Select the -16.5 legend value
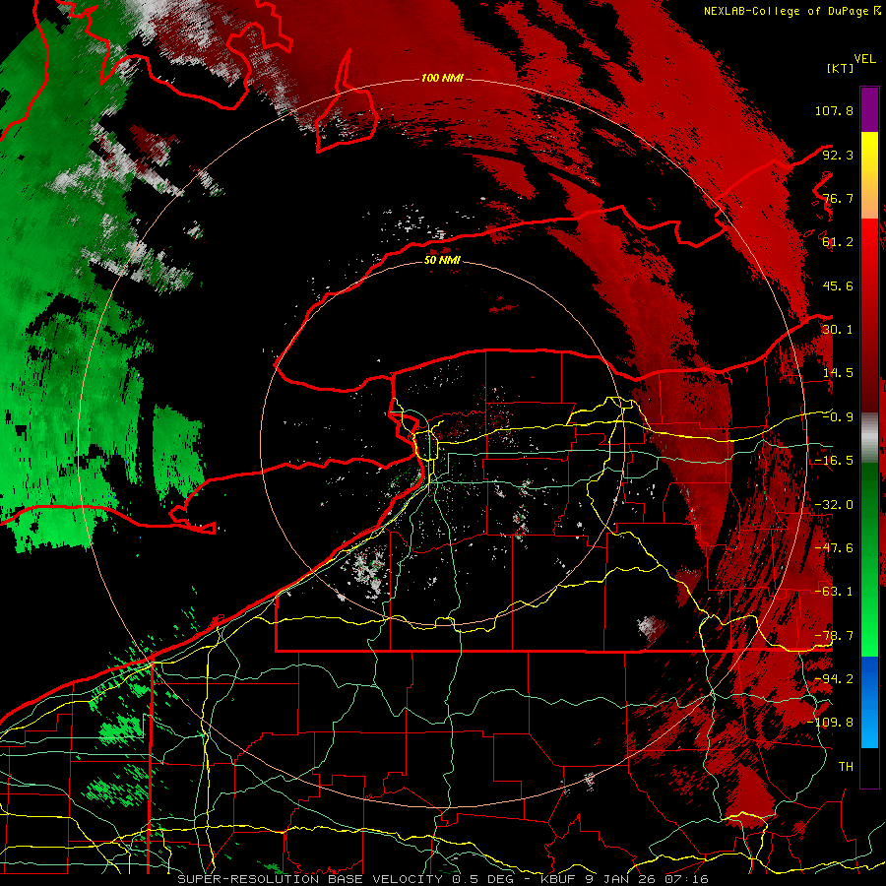The height and width of the screenshot is (886, 886). 834,461
